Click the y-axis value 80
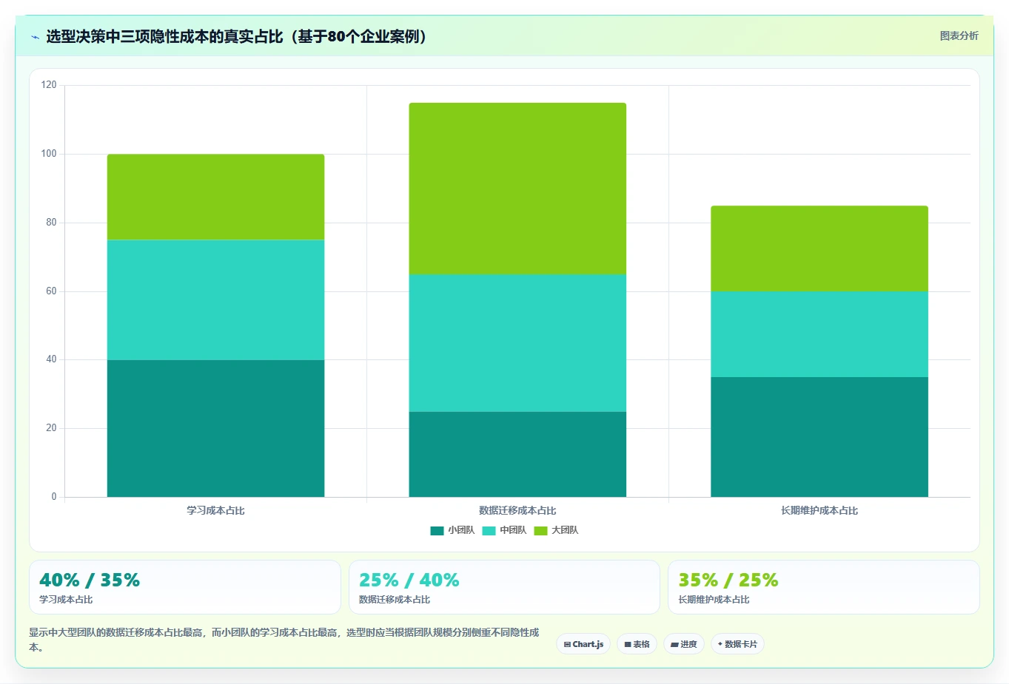Screen dimensions: 1009x684 coord(51,223)
